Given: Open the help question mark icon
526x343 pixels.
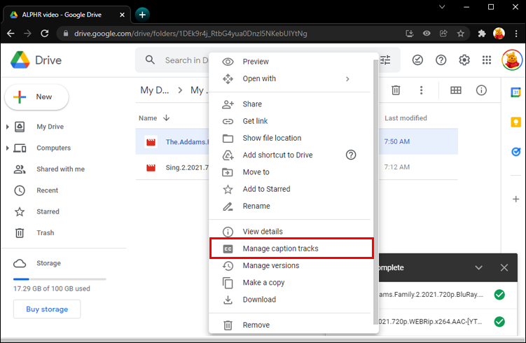Looking at the screenshot, I should pos(441,60).
